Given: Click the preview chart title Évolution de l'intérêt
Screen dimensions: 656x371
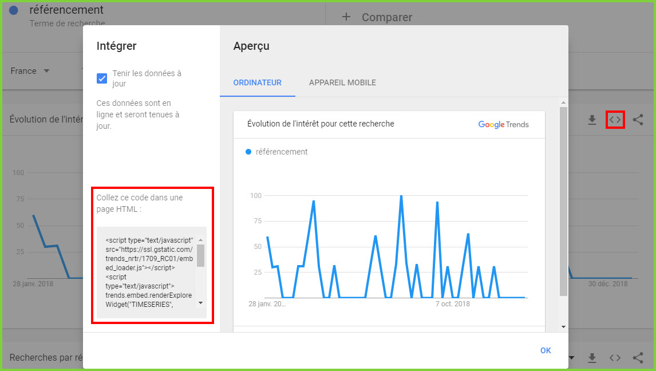Looking at the screenshot, I should [321, 124].
